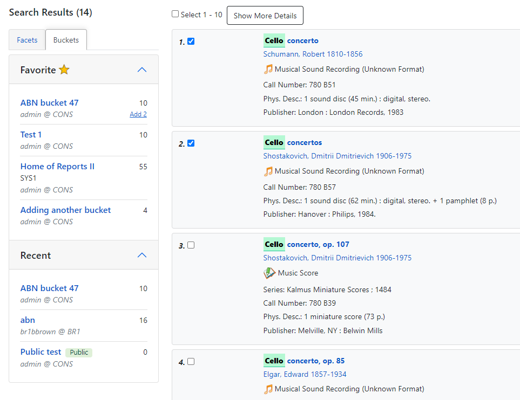
Task: Check result 3, Cello concerto op. 107
Action: tap(191, 244)
